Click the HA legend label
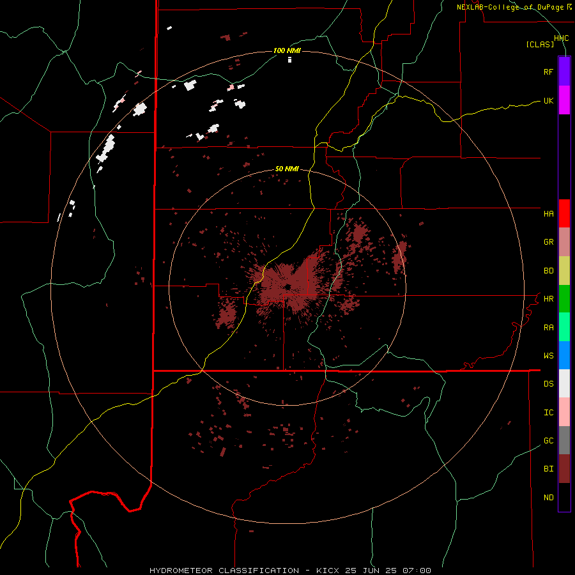 (x=548, y=214)
